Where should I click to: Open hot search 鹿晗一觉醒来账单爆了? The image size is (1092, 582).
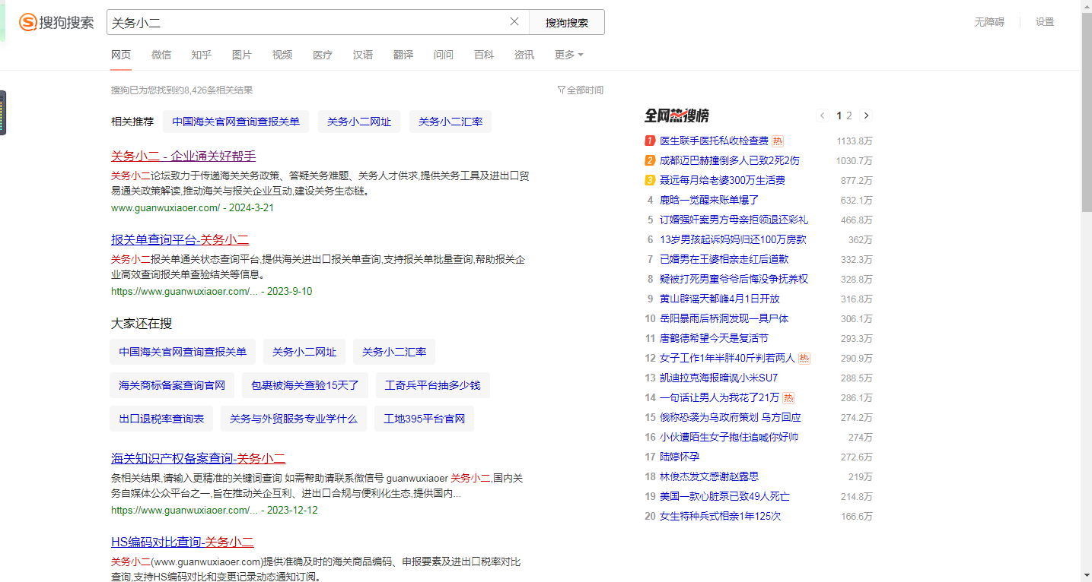tap(709, 201)
